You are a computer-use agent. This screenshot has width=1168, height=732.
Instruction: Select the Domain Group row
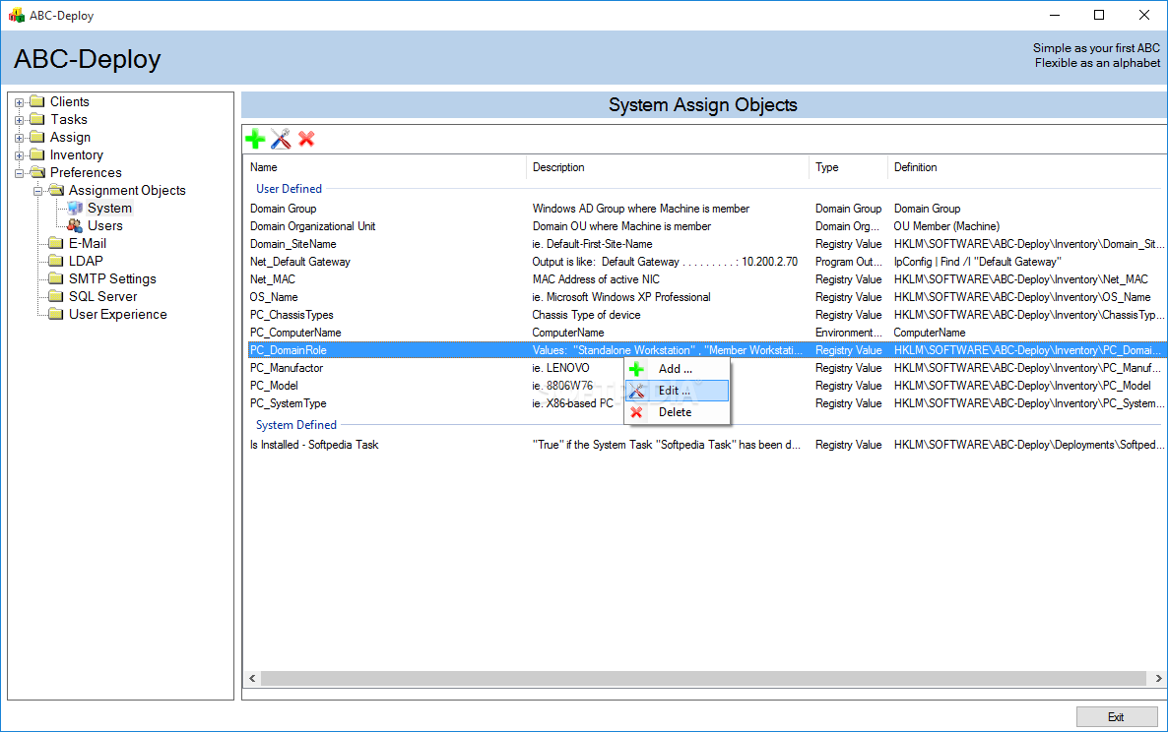[x=705, y=209]
